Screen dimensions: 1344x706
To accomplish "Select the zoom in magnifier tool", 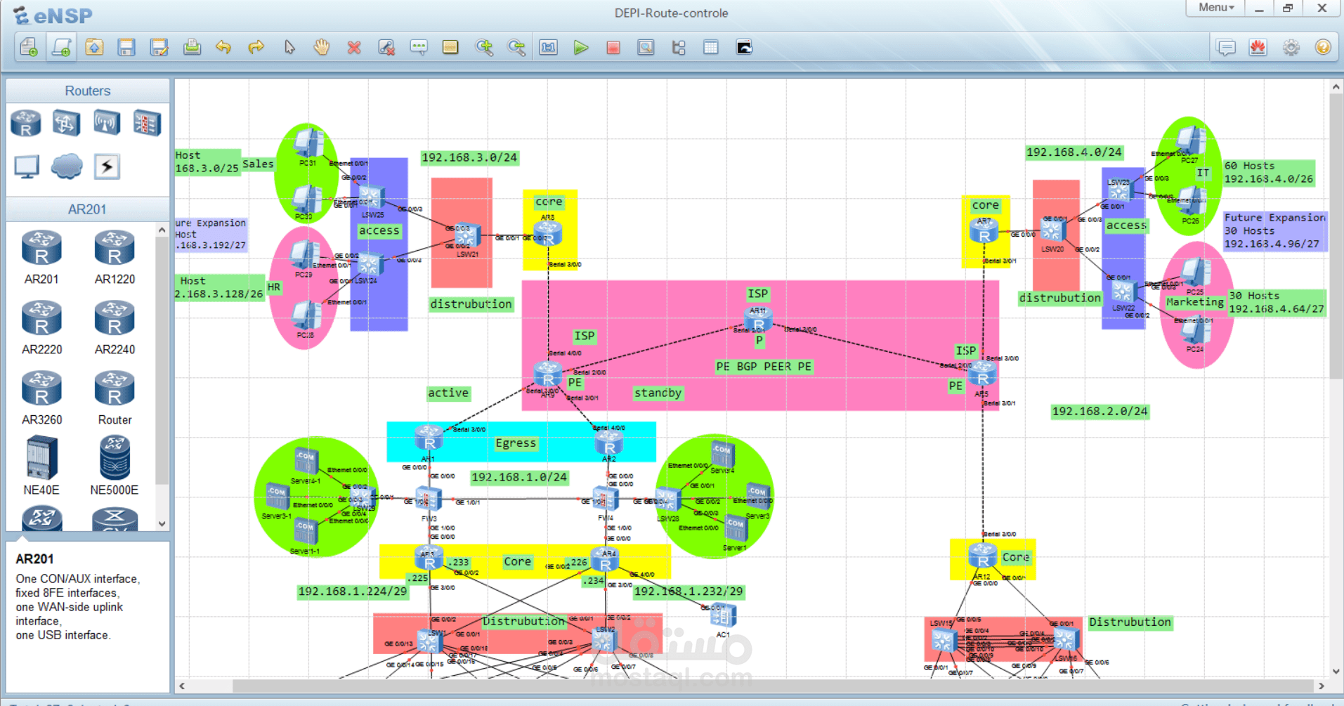I will point(484,48).
